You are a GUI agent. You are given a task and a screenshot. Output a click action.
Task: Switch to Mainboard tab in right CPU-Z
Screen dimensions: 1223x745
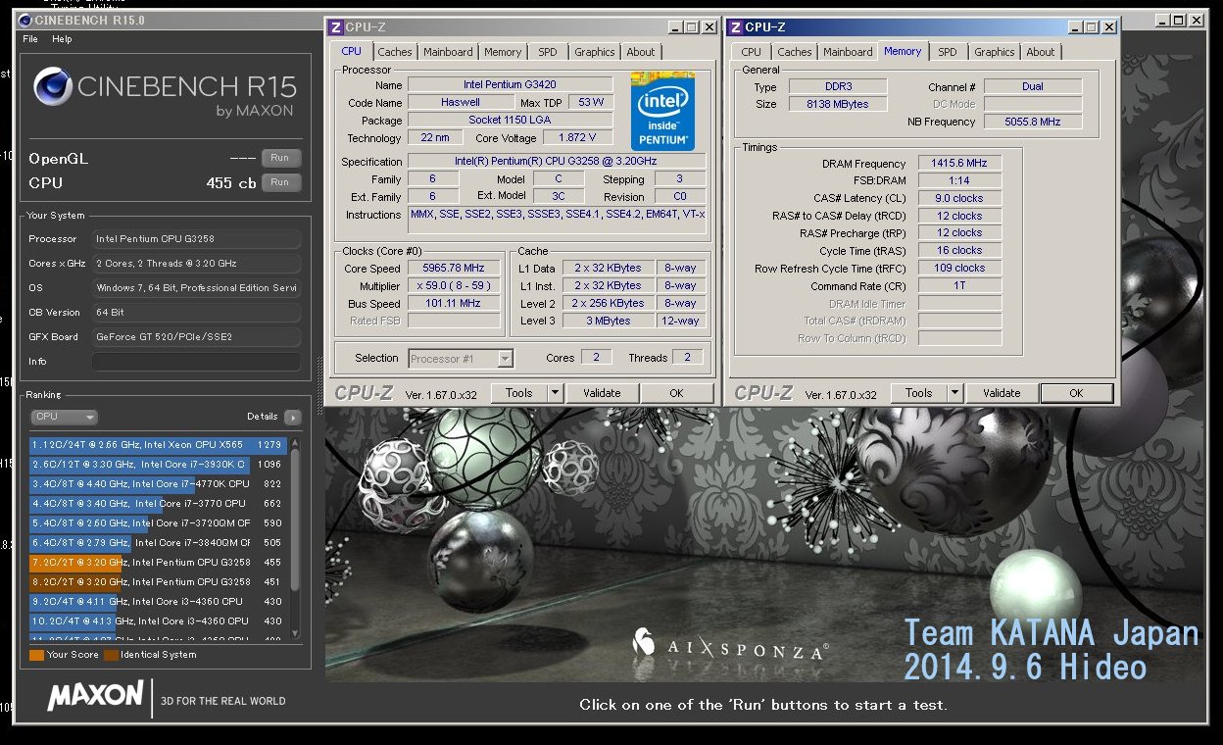point(848,52)
